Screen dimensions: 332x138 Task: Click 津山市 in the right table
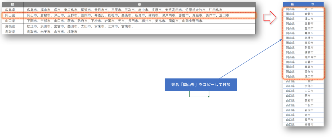tap(309, 19)
